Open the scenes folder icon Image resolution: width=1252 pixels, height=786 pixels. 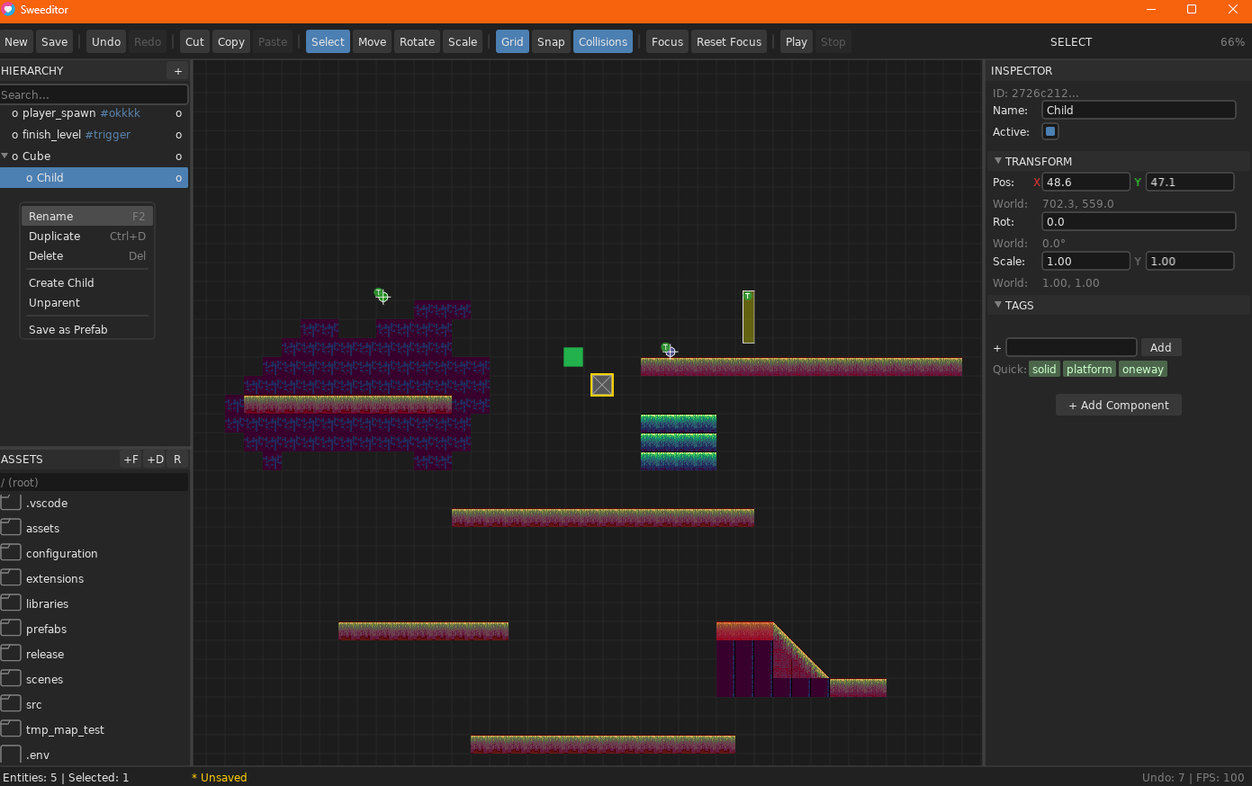(11, 678)
